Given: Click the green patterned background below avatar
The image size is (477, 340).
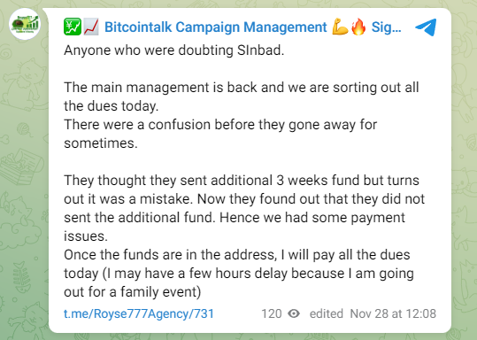Looking at the screenshot, I should 25,182.
